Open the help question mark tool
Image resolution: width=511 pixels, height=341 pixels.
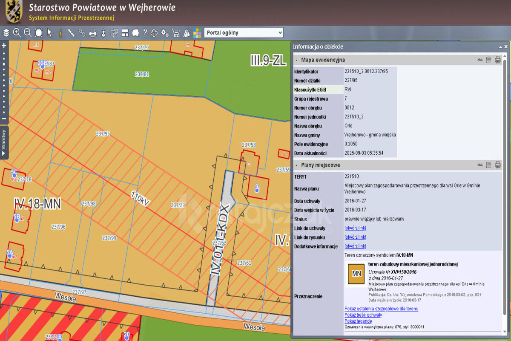pyautogui.click(x=145, y=33)
